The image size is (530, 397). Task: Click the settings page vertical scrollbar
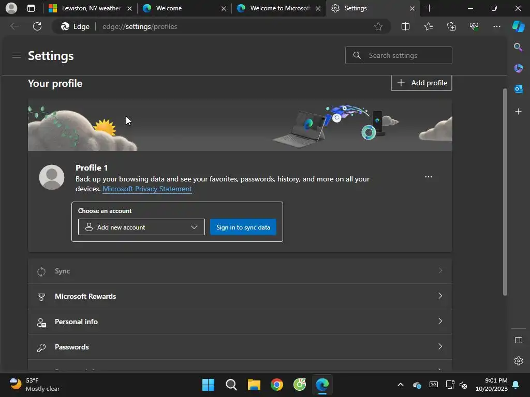tap(505, 192)
